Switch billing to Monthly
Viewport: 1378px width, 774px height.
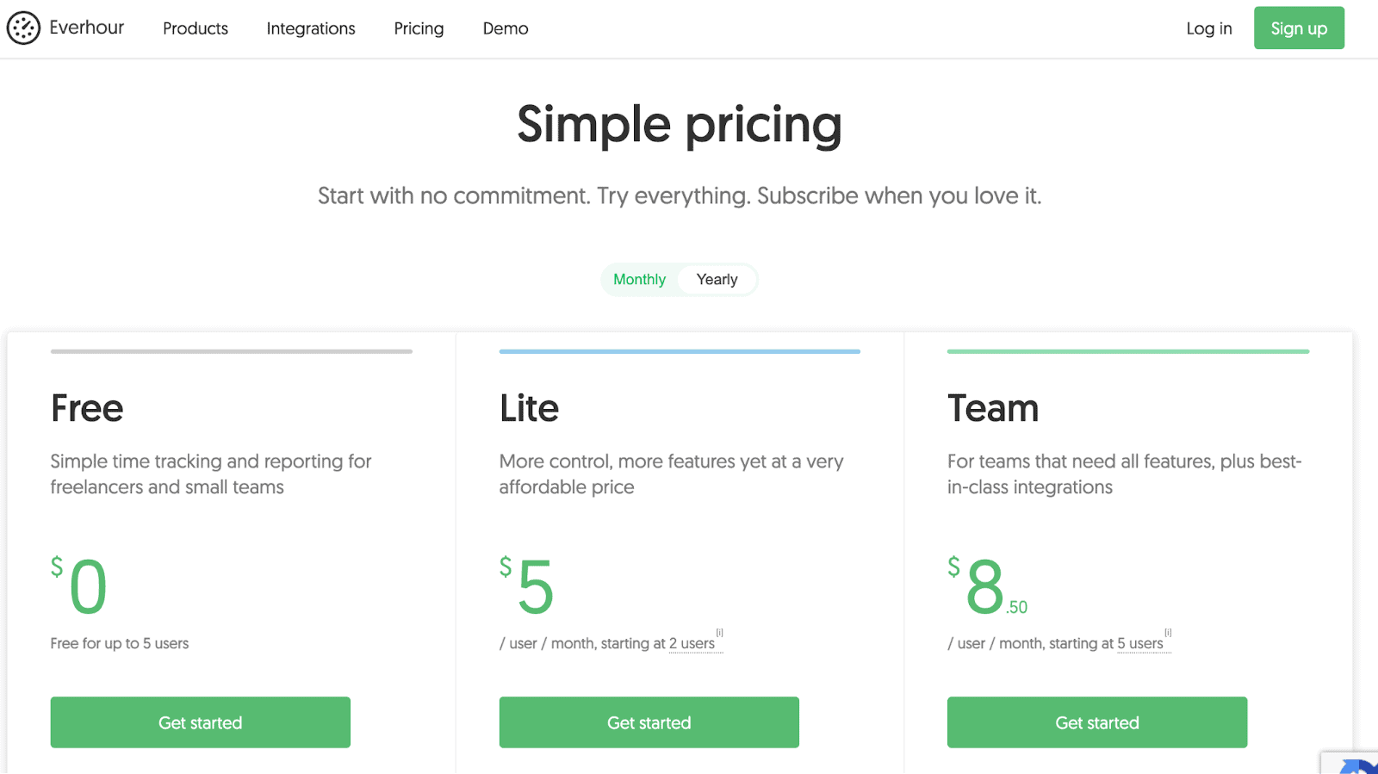tap(639, 280)
